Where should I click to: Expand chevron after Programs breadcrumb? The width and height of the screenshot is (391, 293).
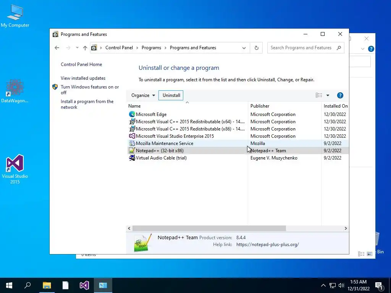click(x=165, y=48)
